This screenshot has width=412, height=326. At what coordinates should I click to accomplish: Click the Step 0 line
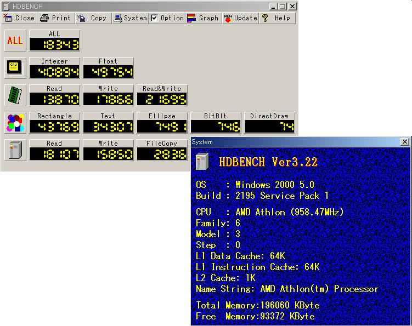point(218,244)
